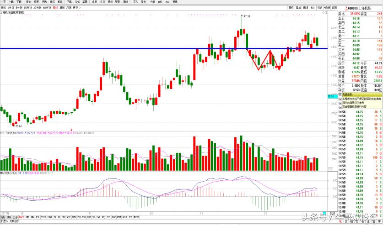Click the 卖一 44.11 order book row
Image resolution: width=383 pixels, height=225 pixels.
(360, 36)
